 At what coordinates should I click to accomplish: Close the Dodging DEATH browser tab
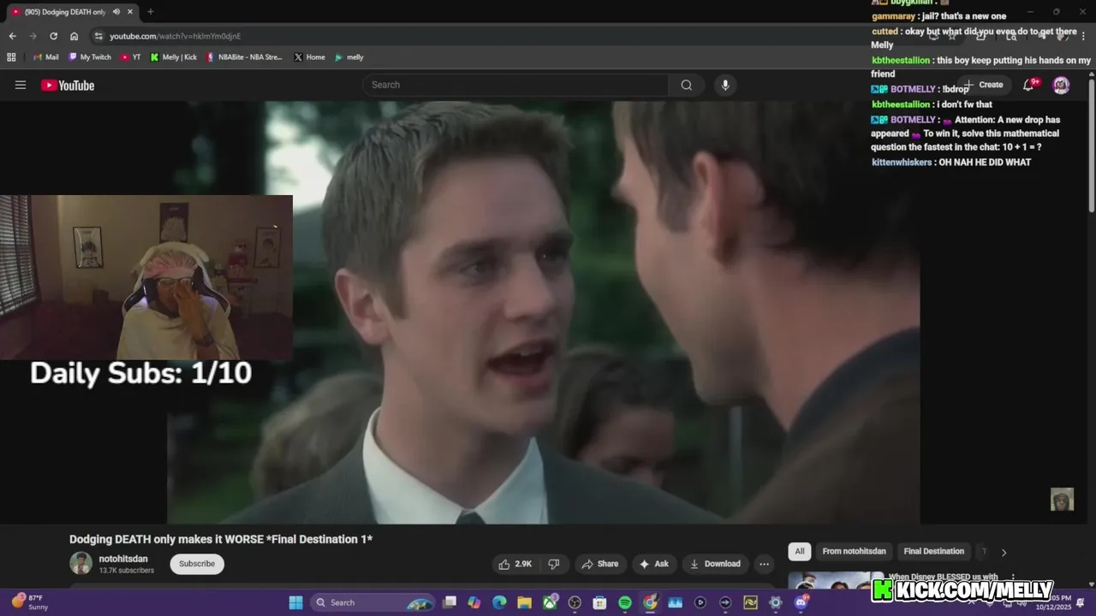pyautogui.click(x=131, y=11)
